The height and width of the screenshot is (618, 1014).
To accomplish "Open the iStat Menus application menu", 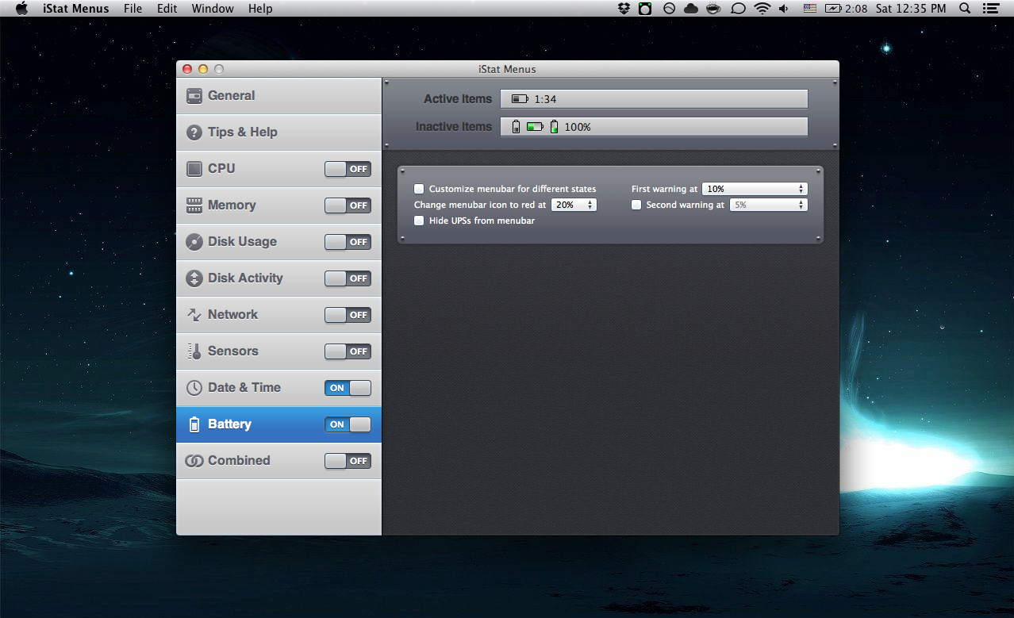I will [76, 9].
